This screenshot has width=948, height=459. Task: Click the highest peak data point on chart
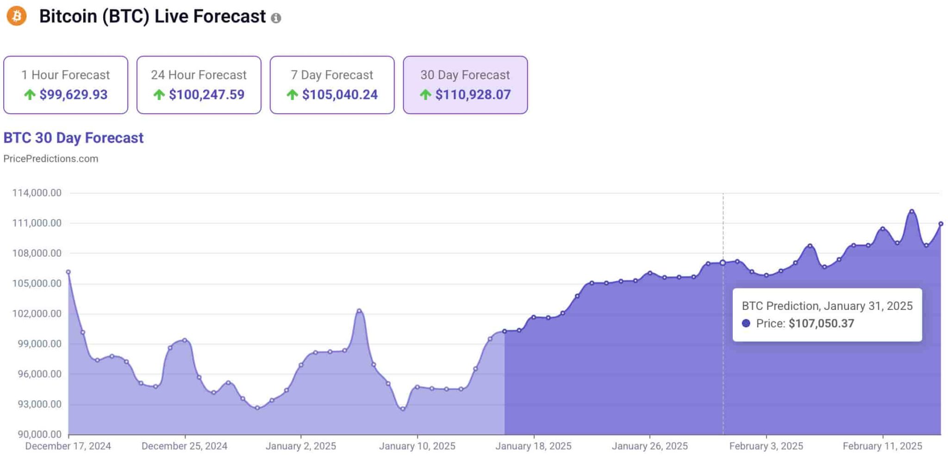coord(911,211)
